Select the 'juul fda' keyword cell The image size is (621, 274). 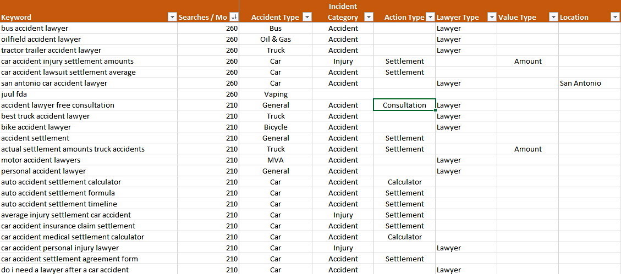pyautogui.click(x=14, y=94)
